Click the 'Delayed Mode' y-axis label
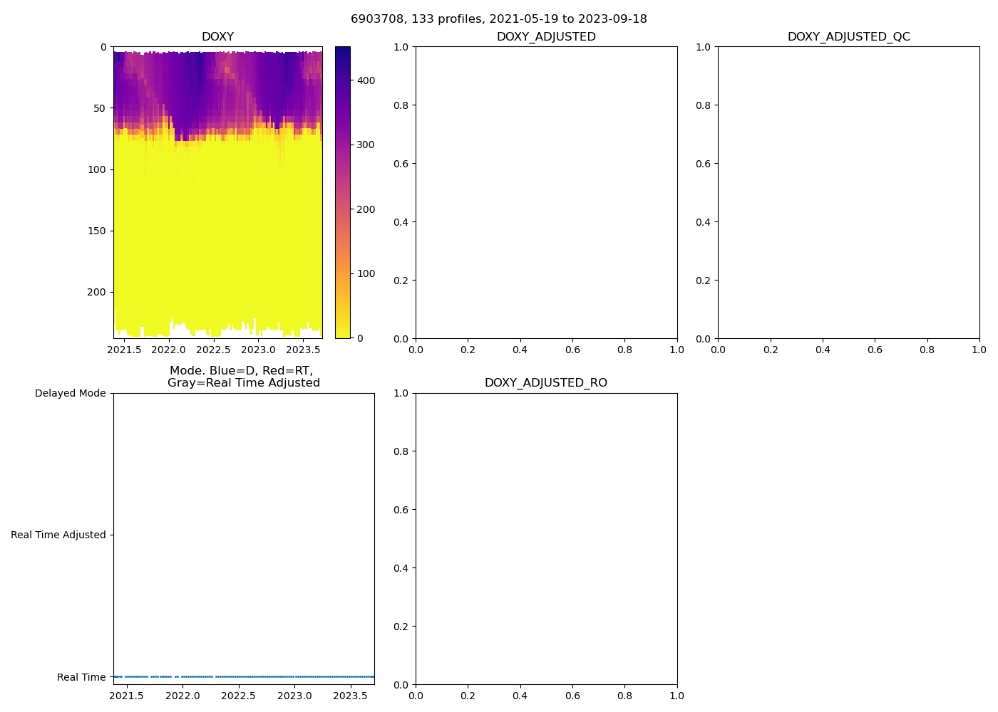The width and height of the screenshot is (998, 712). tap(70, 393)
